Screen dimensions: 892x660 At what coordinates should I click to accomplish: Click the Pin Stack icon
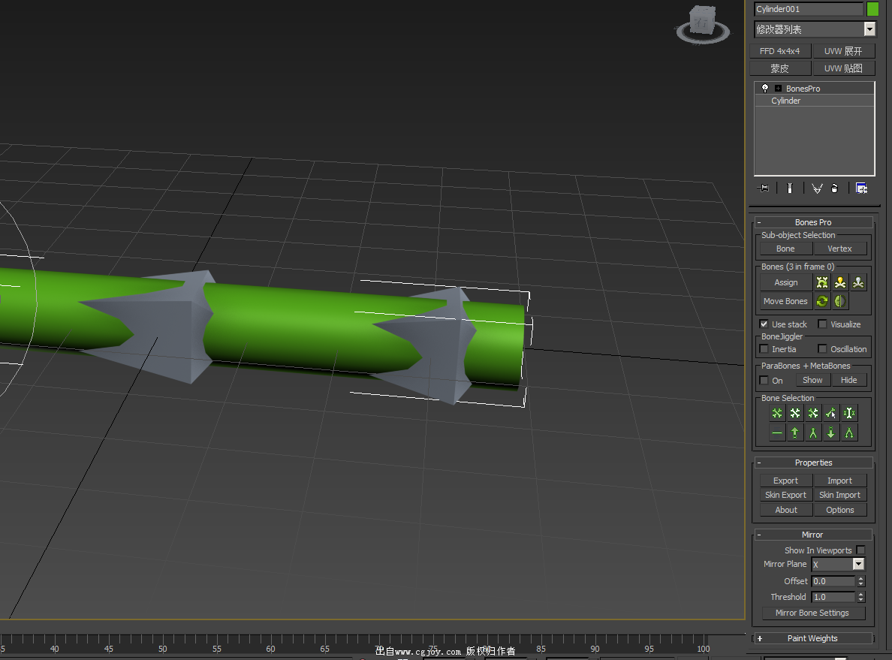pyautogui.click(x=765, y=188)
